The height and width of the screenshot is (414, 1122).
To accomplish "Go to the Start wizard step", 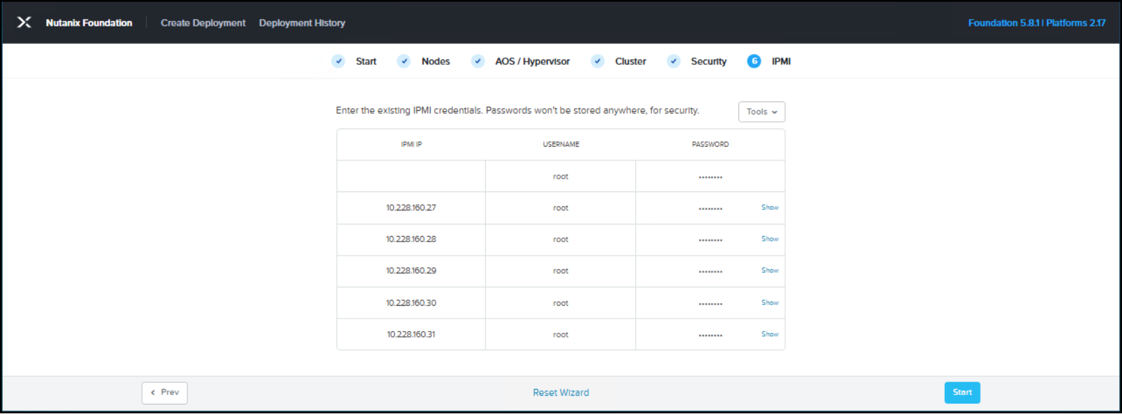I will click(x=366, y=61).
